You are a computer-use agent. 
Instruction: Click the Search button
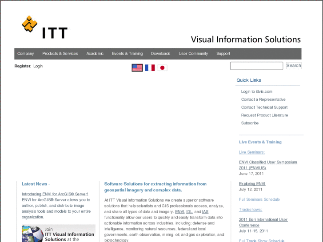coord(294,65)
